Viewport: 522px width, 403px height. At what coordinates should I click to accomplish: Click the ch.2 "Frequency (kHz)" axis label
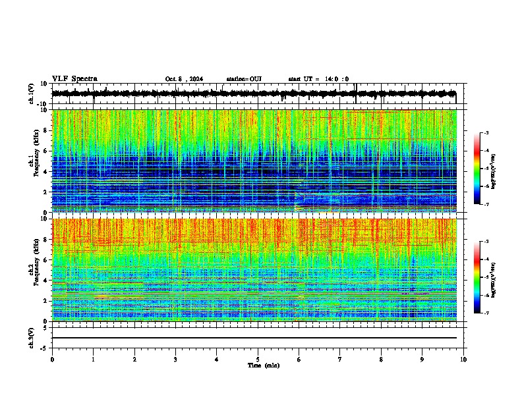click(36, 262)
